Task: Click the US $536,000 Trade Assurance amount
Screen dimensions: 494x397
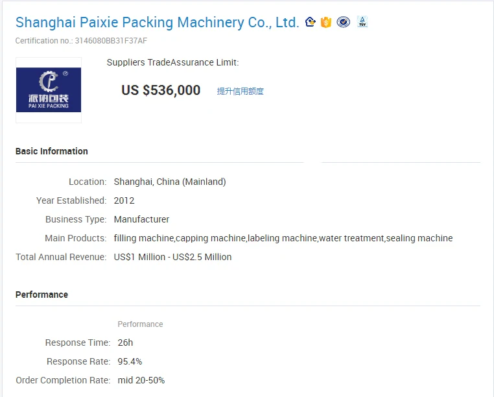Action: pos(161,90)
